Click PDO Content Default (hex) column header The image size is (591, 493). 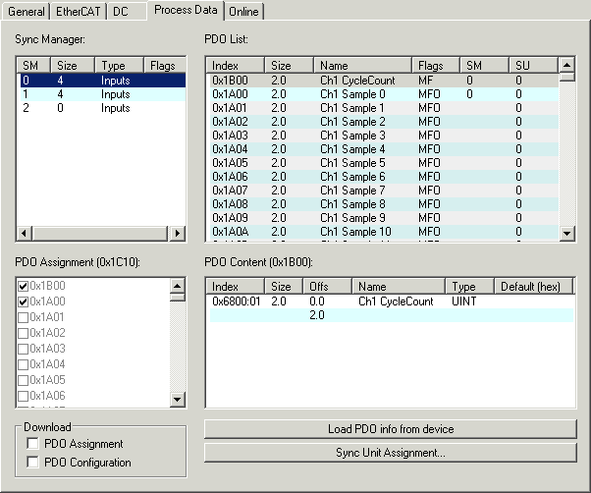coord(533,287)
